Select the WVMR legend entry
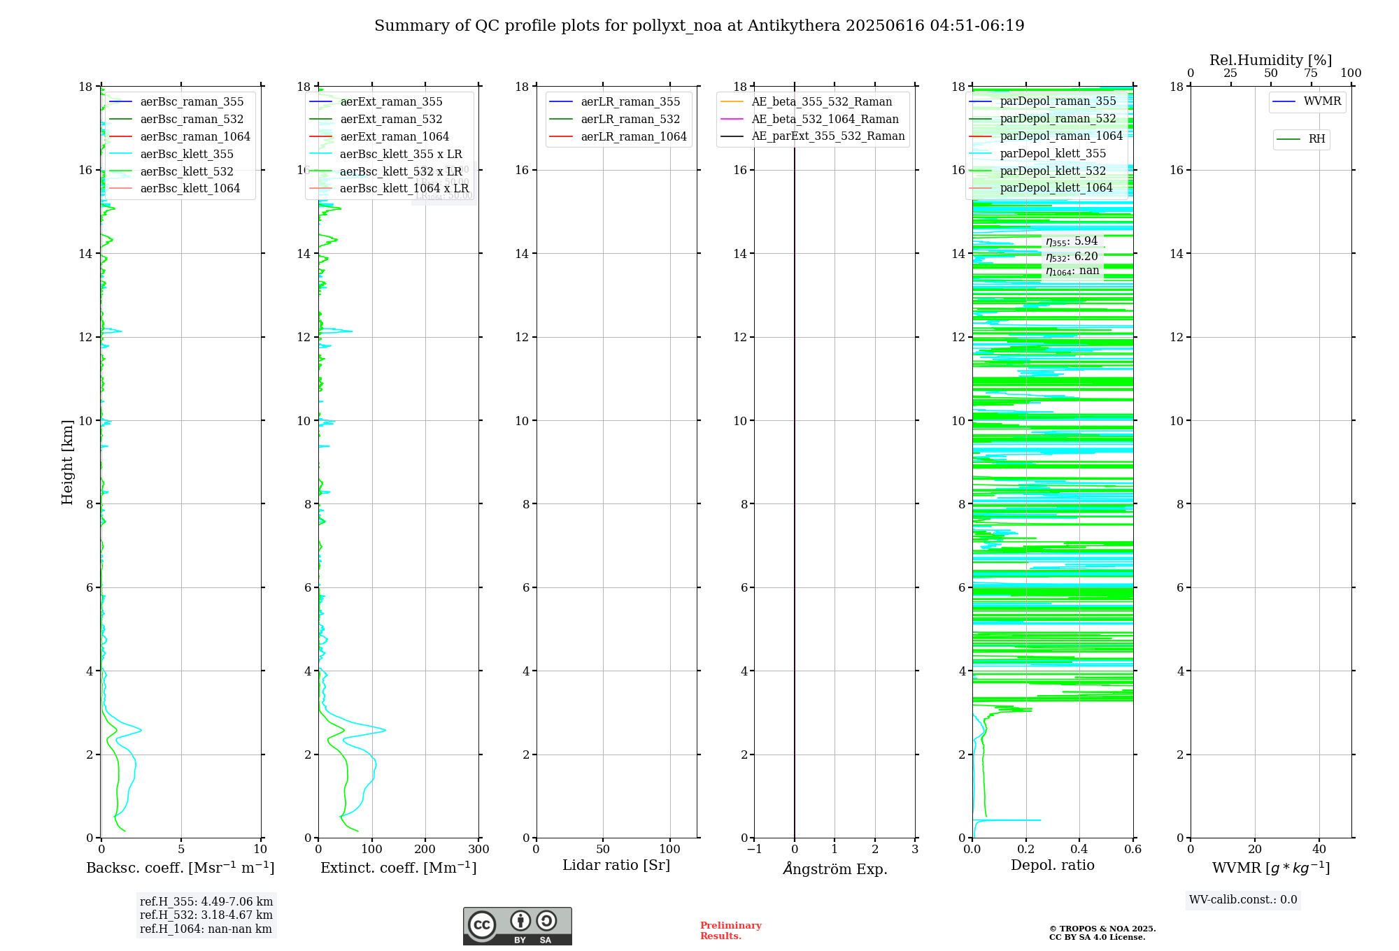 pyautogui.click(x=1307, y=101)
